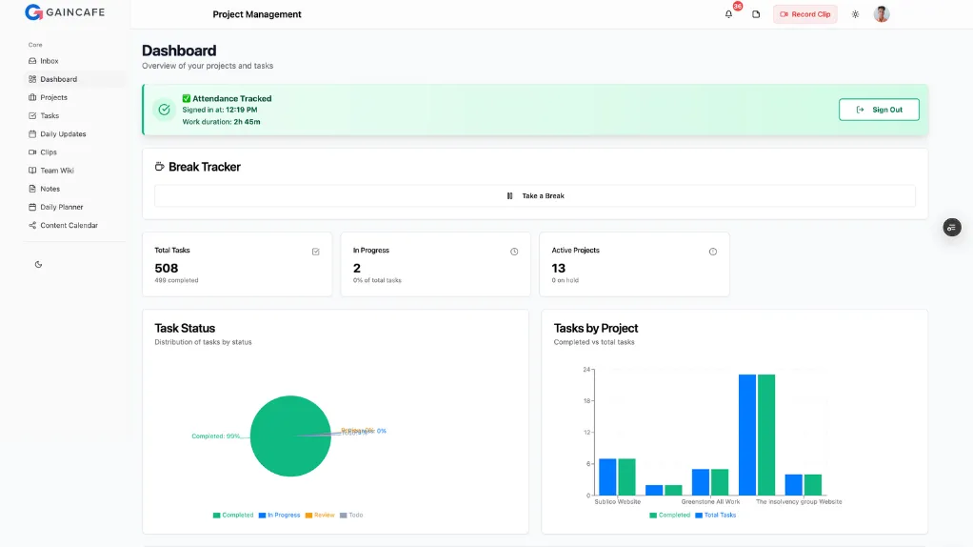Click the Sign Out button
973x547 pixels.
(x=878, y=110)
